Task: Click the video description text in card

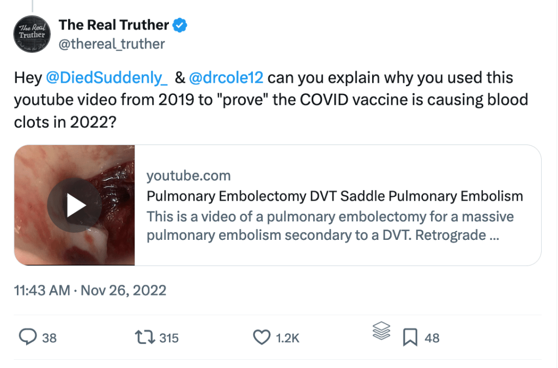Action: tap(330, 227)
